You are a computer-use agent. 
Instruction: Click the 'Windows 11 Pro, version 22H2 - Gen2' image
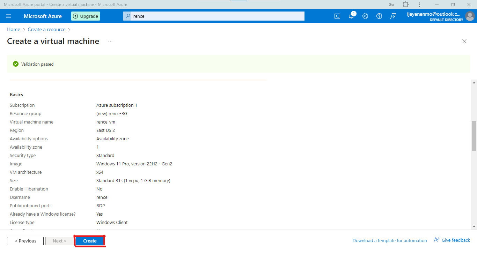[134, 164]
